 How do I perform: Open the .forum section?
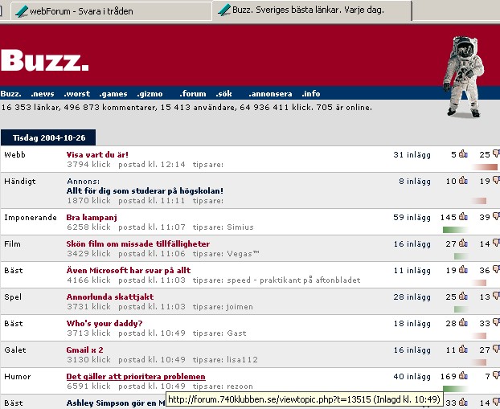[x=193, y=94]
